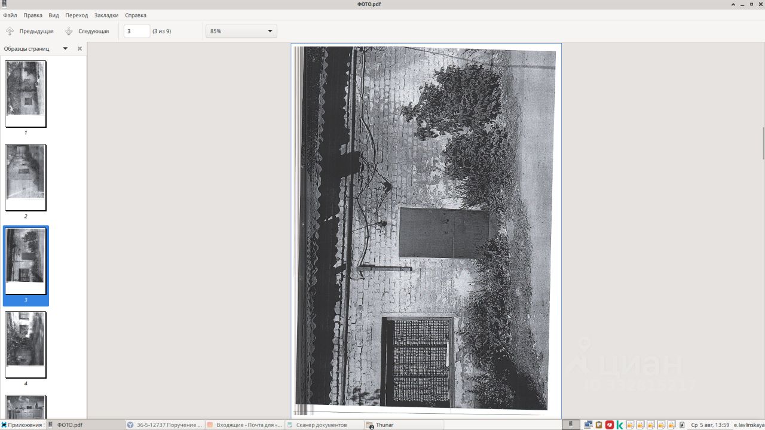Click 'Образцы страниц' sidebar title text
Image resolution: width=765 pixels, height=430 pixels.
point(27,48)
